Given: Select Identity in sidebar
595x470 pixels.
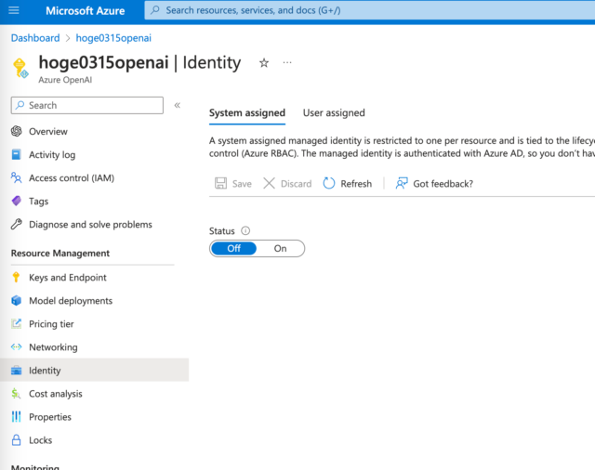Looking at the screenshot, I should pyautogui.click(x=94, y=370).
